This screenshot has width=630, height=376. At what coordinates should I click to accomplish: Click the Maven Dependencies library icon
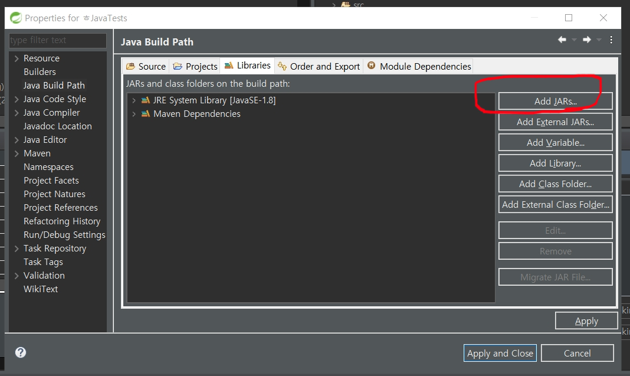[146, 114]
